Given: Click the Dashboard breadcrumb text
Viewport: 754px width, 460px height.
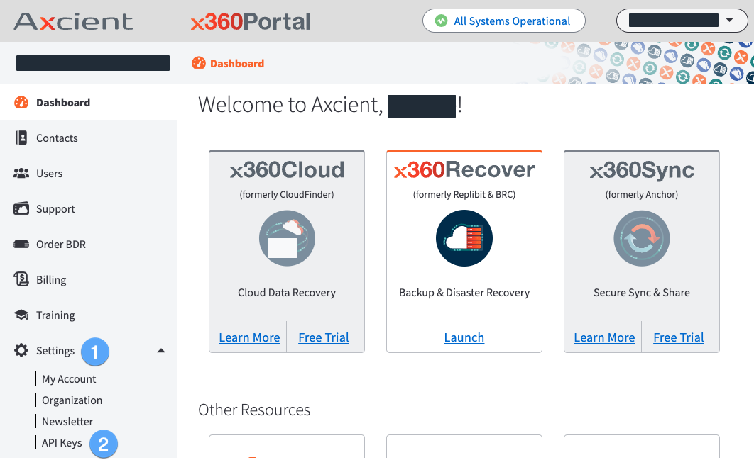Looking at the screenshot, I should click(237, 63).
